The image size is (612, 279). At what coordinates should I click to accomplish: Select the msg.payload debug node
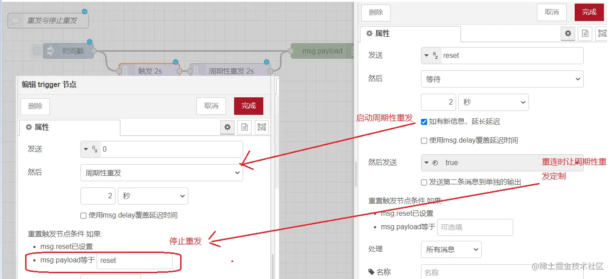click(x=323, y=51)
